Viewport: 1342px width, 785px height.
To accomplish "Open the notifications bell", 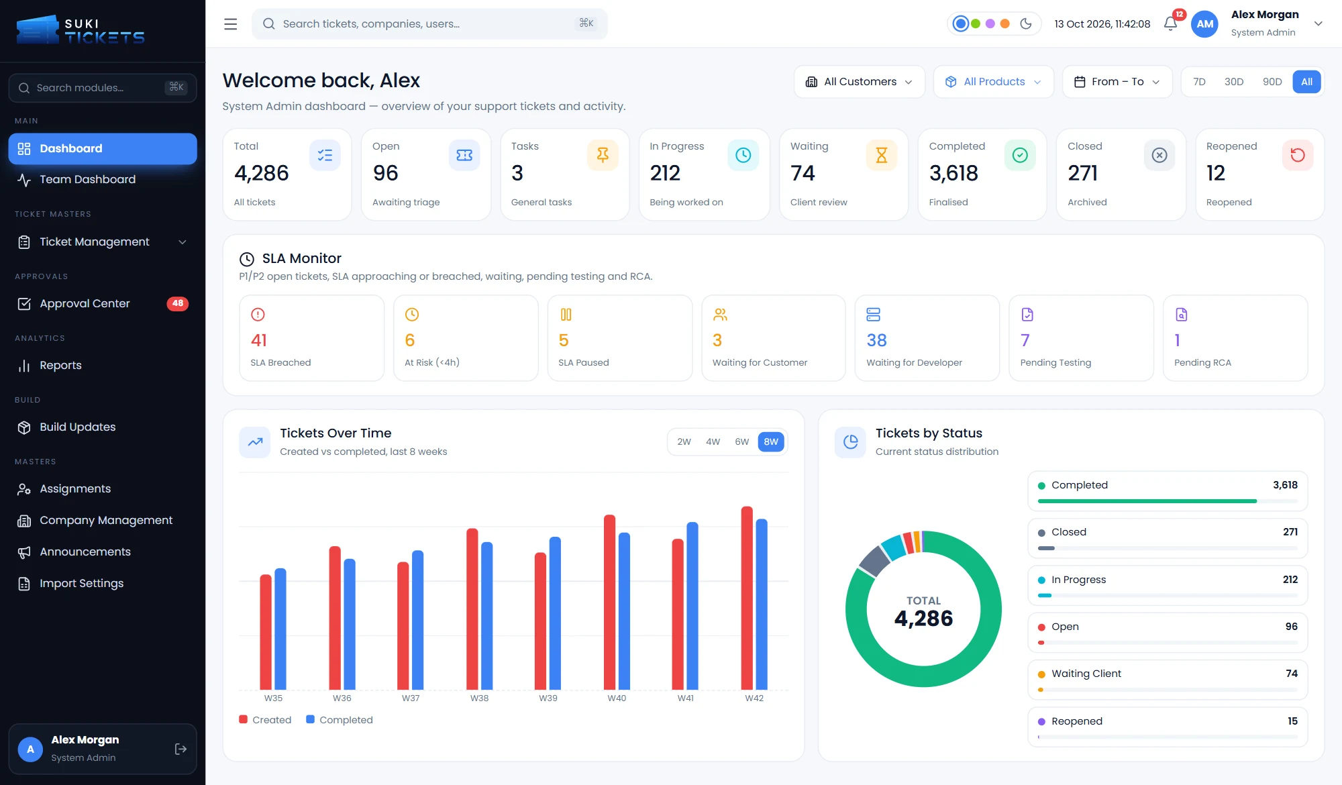I will (1170, 23).
